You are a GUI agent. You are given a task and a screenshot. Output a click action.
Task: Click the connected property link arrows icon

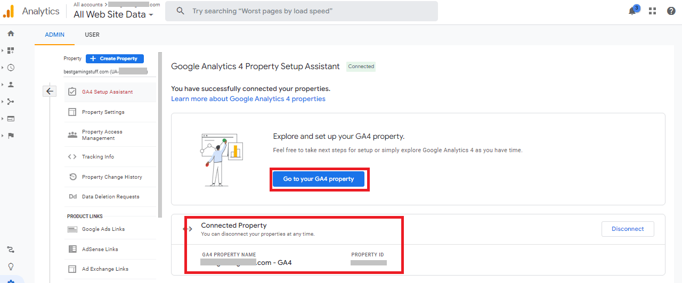click(188, 229)
